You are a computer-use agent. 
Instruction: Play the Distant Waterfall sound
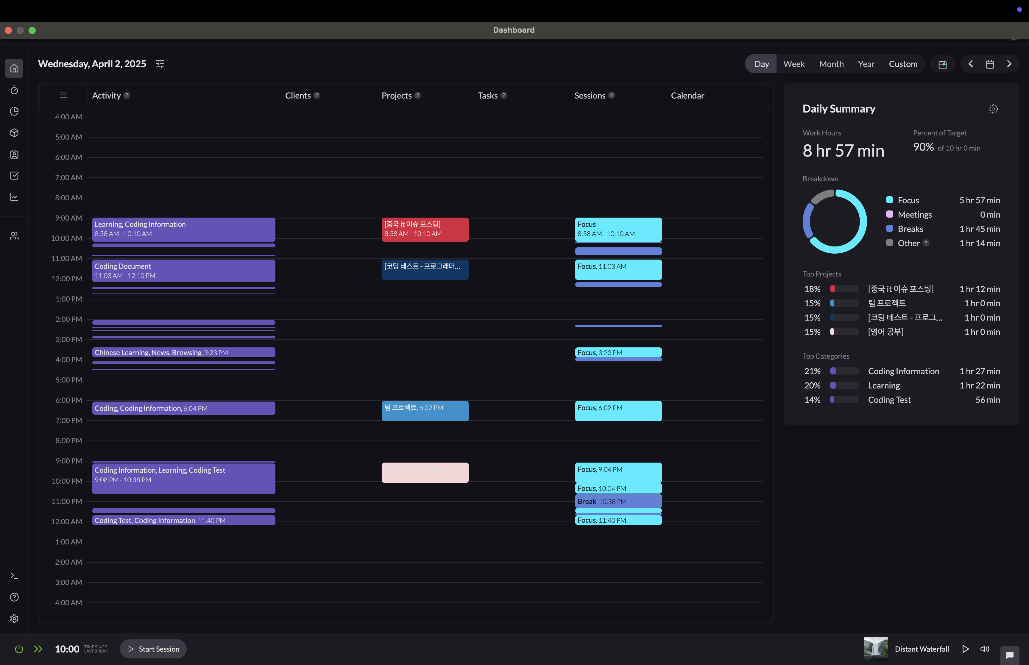(x=966, y=649)
